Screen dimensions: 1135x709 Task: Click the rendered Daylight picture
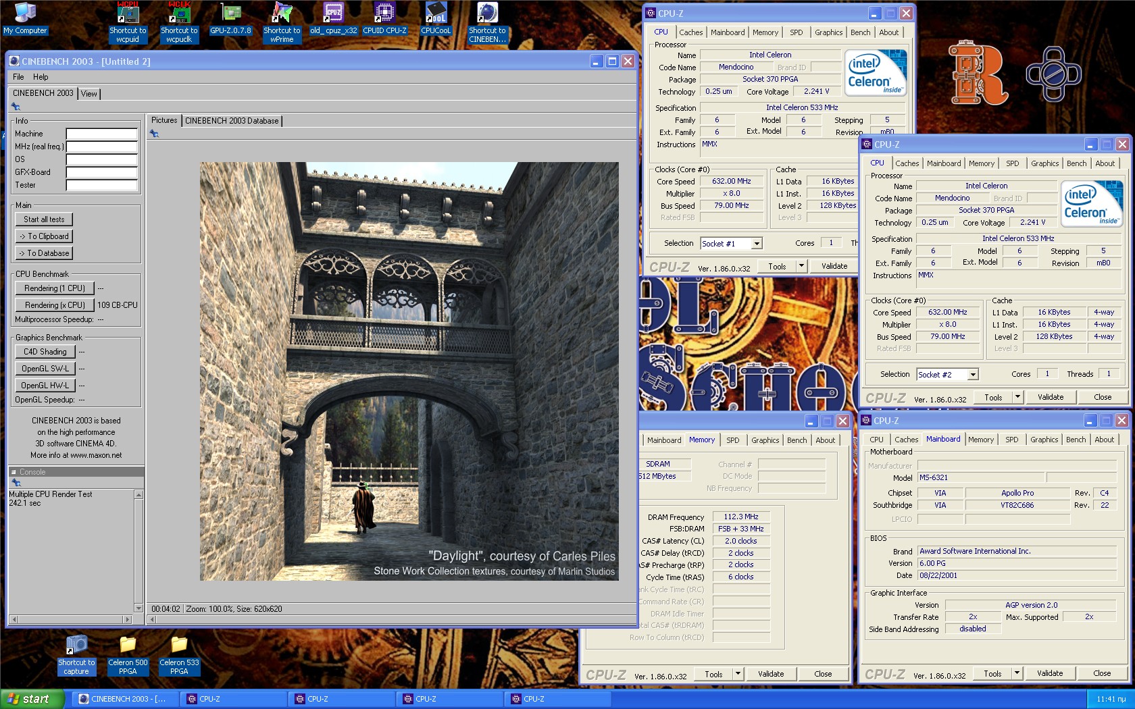tap(409, 371)
